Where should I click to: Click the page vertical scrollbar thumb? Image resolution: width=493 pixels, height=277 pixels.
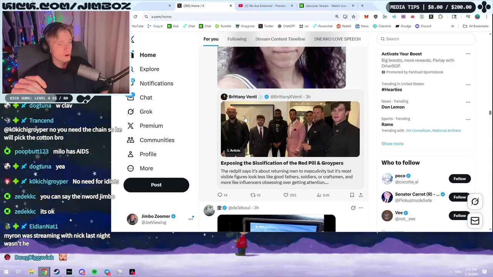490,112
